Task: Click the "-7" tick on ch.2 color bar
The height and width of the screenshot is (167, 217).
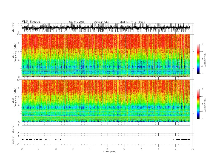Action: click(202, 119)
